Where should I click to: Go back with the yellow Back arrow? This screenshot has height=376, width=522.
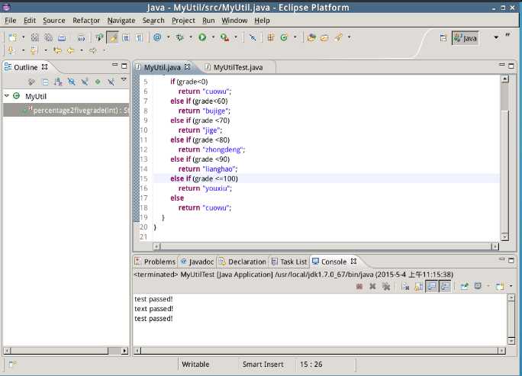coord(70,50)
